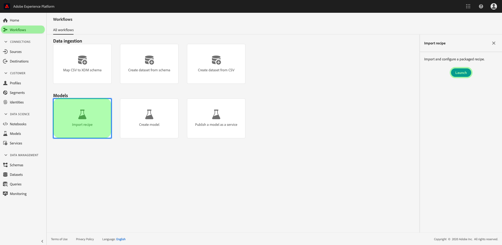Click the Workflows sidebar icon

(5, 30)
